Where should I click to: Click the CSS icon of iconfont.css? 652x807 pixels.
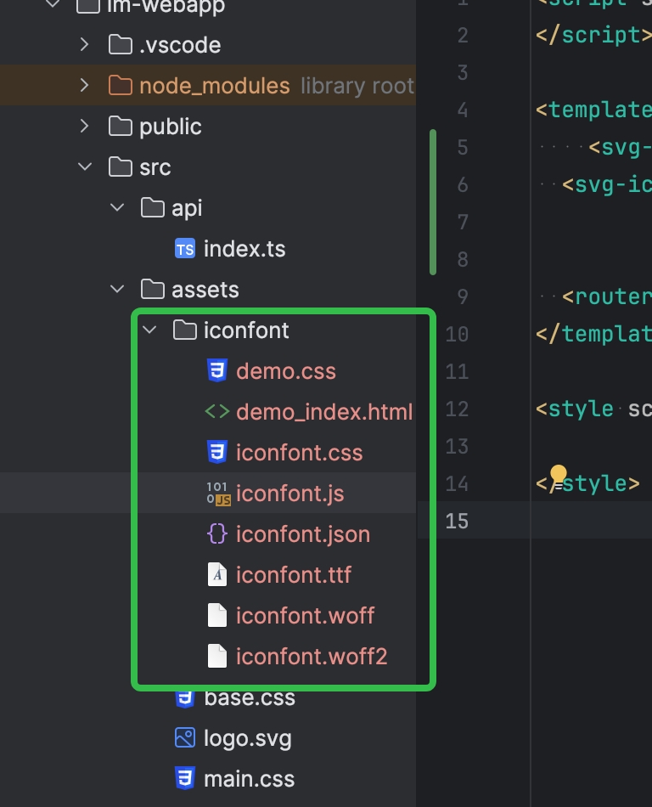[x=217, y=453]
